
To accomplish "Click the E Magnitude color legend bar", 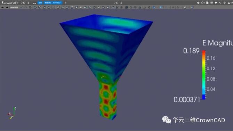I will coord(204,75).
